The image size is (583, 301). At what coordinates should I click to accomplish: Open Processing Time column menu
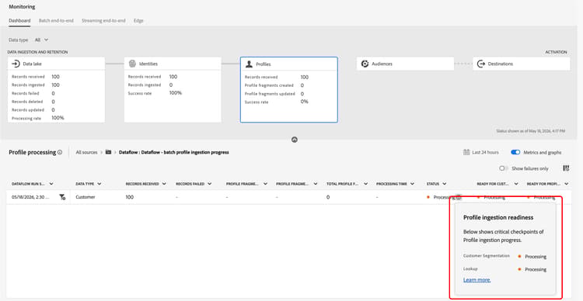(x=412, y=184)
